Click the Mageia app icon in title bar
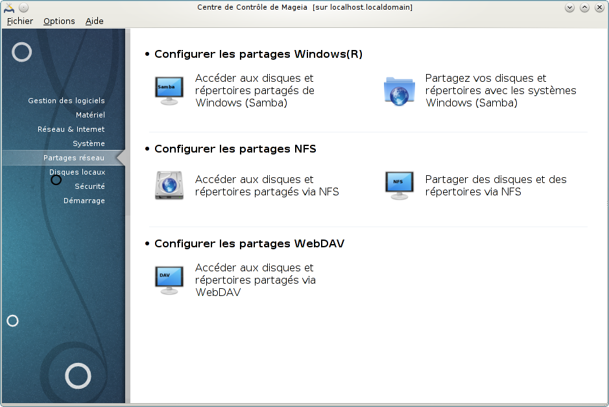609x407 pixels. (x=9, y=7)
